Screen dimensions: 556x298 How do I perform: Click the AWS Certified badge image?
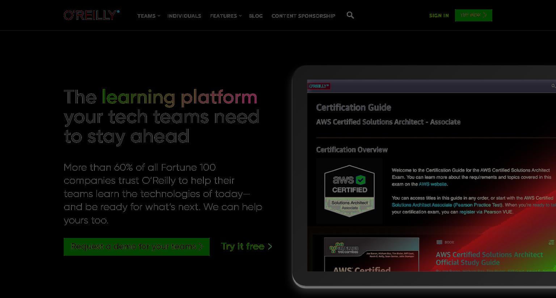(x=349, y=191)
